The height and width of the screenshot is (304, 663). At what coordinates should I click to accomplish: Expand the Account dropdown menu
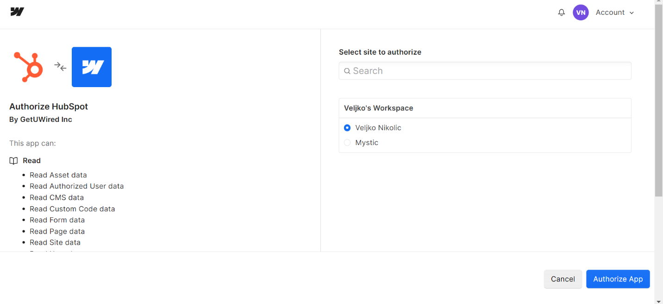click(x=615, y=13)
